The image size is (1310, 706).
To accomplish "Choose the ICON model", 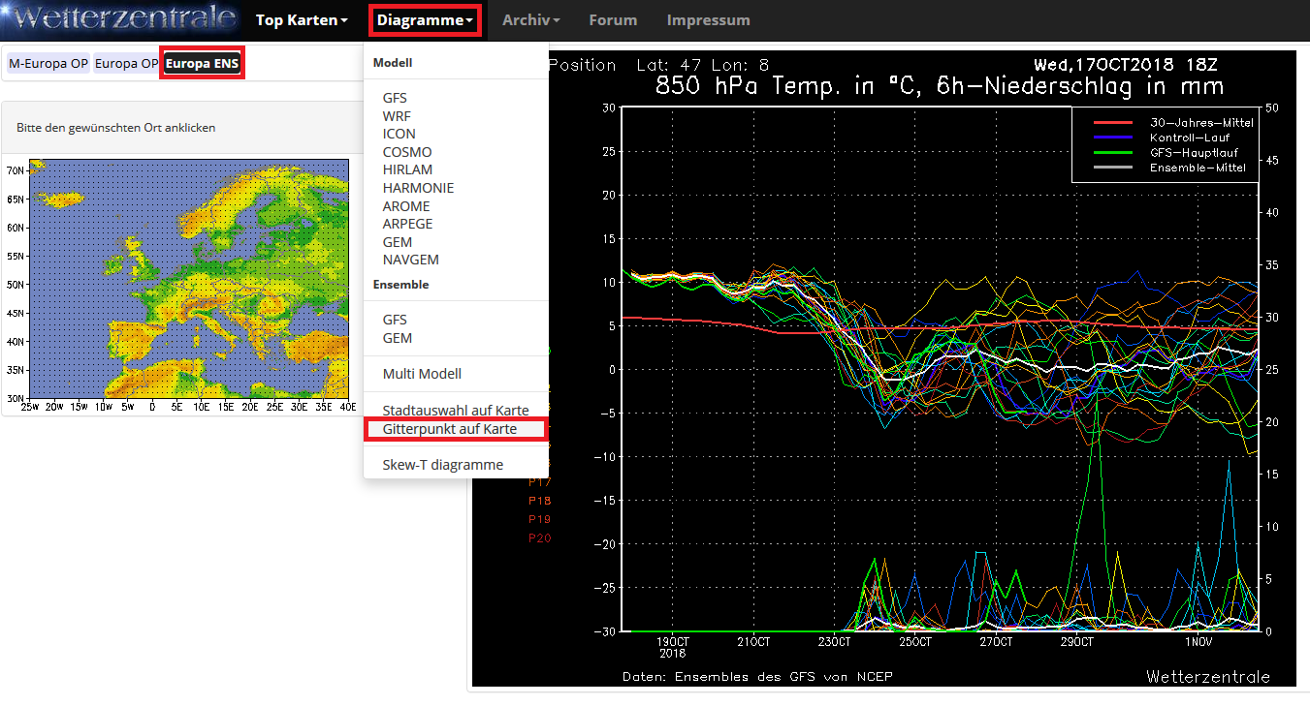I will coord(399,134).
